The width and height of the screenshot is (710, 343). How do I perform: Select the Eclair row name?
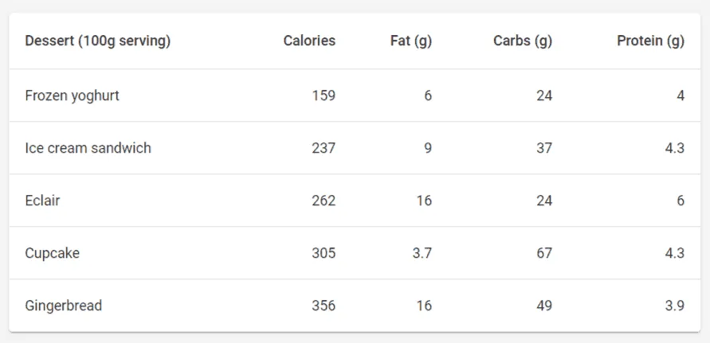42,201
